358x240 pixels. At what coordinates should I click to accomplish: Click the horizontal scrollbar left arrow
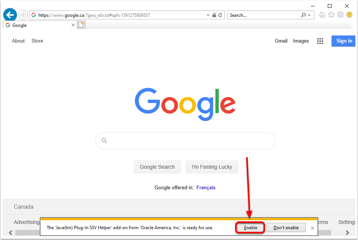10,233
